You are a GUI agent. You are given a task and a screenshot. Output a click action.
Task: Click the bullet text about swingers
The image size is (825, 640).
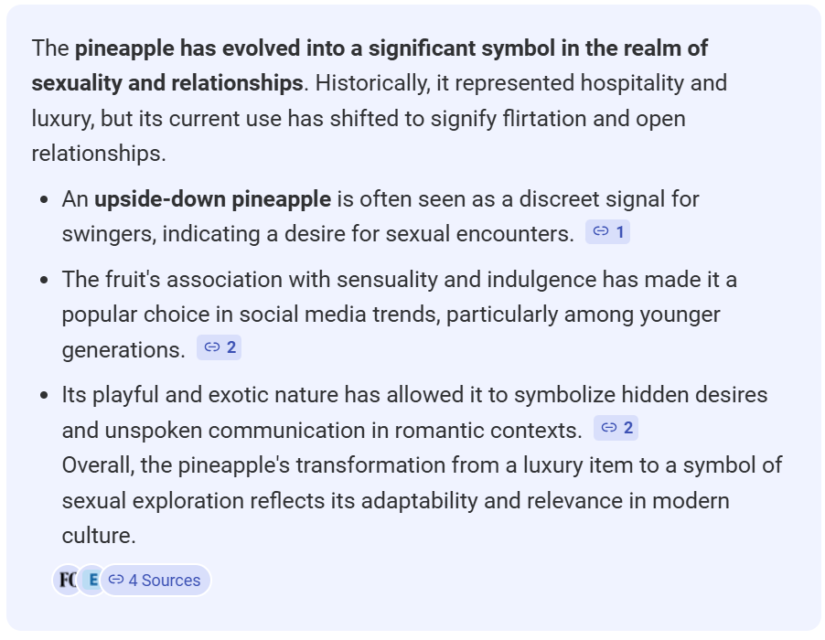click(x=316, y=233)
